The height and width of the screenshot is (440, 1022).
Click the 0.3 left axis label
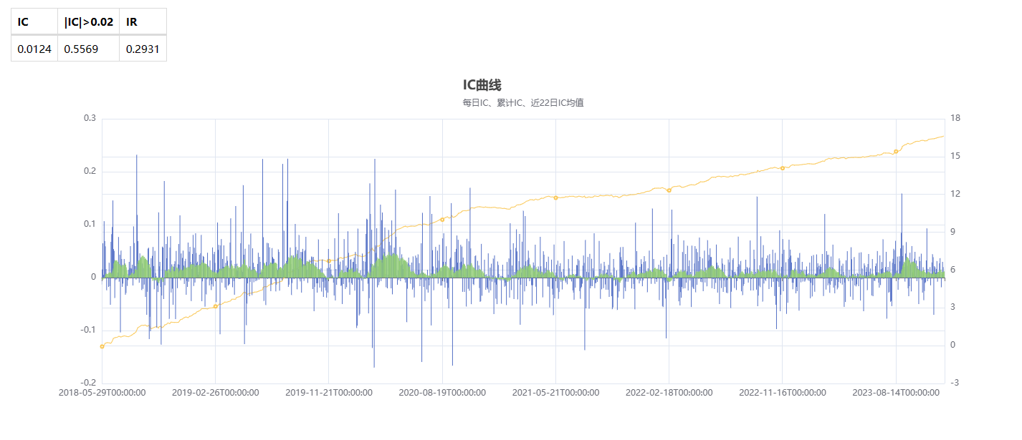coord(90,118)
